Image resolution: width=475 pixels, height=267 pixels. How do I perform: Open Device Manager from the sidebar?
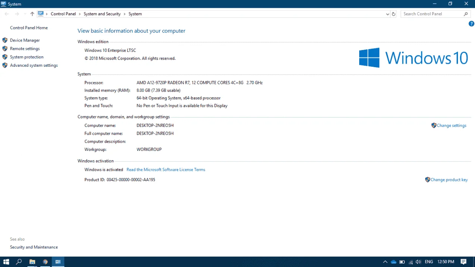pos(25,40)
